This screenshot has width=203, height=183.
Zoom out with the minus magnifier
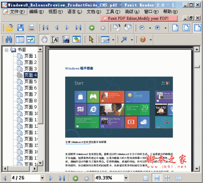142,28
